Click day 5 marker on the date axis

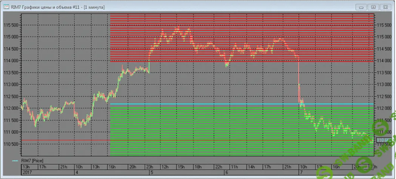click(x=152, y=173)
